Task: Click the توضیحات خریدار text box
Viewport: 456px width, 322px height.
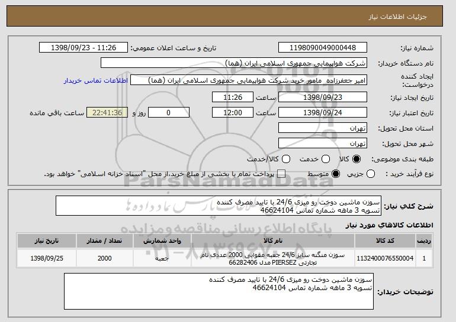Action: 219,291
